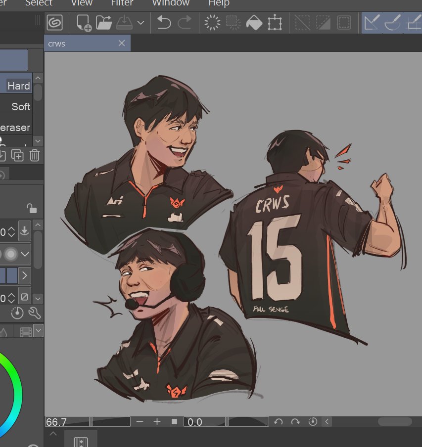Expand bottom panel with up chevron
Viewport: 422px width, 447px height.
point(53,434)
